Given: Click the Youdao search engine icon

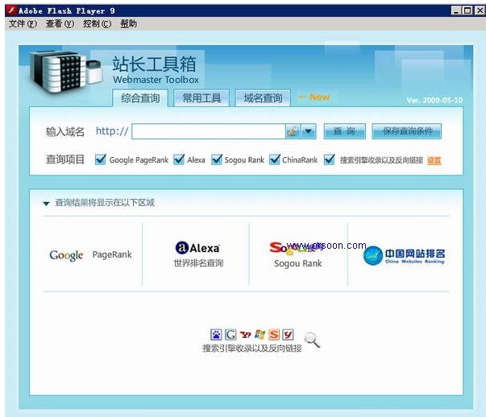Looking at the screenshot, I should pos(288,334).
